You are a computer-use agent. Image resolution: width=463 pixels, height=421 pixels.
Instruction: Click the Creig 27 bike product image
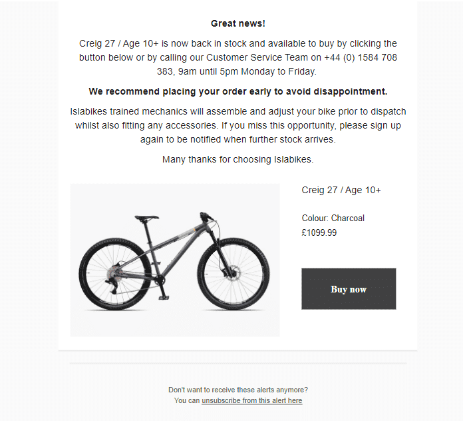click(x=175, y=260)
